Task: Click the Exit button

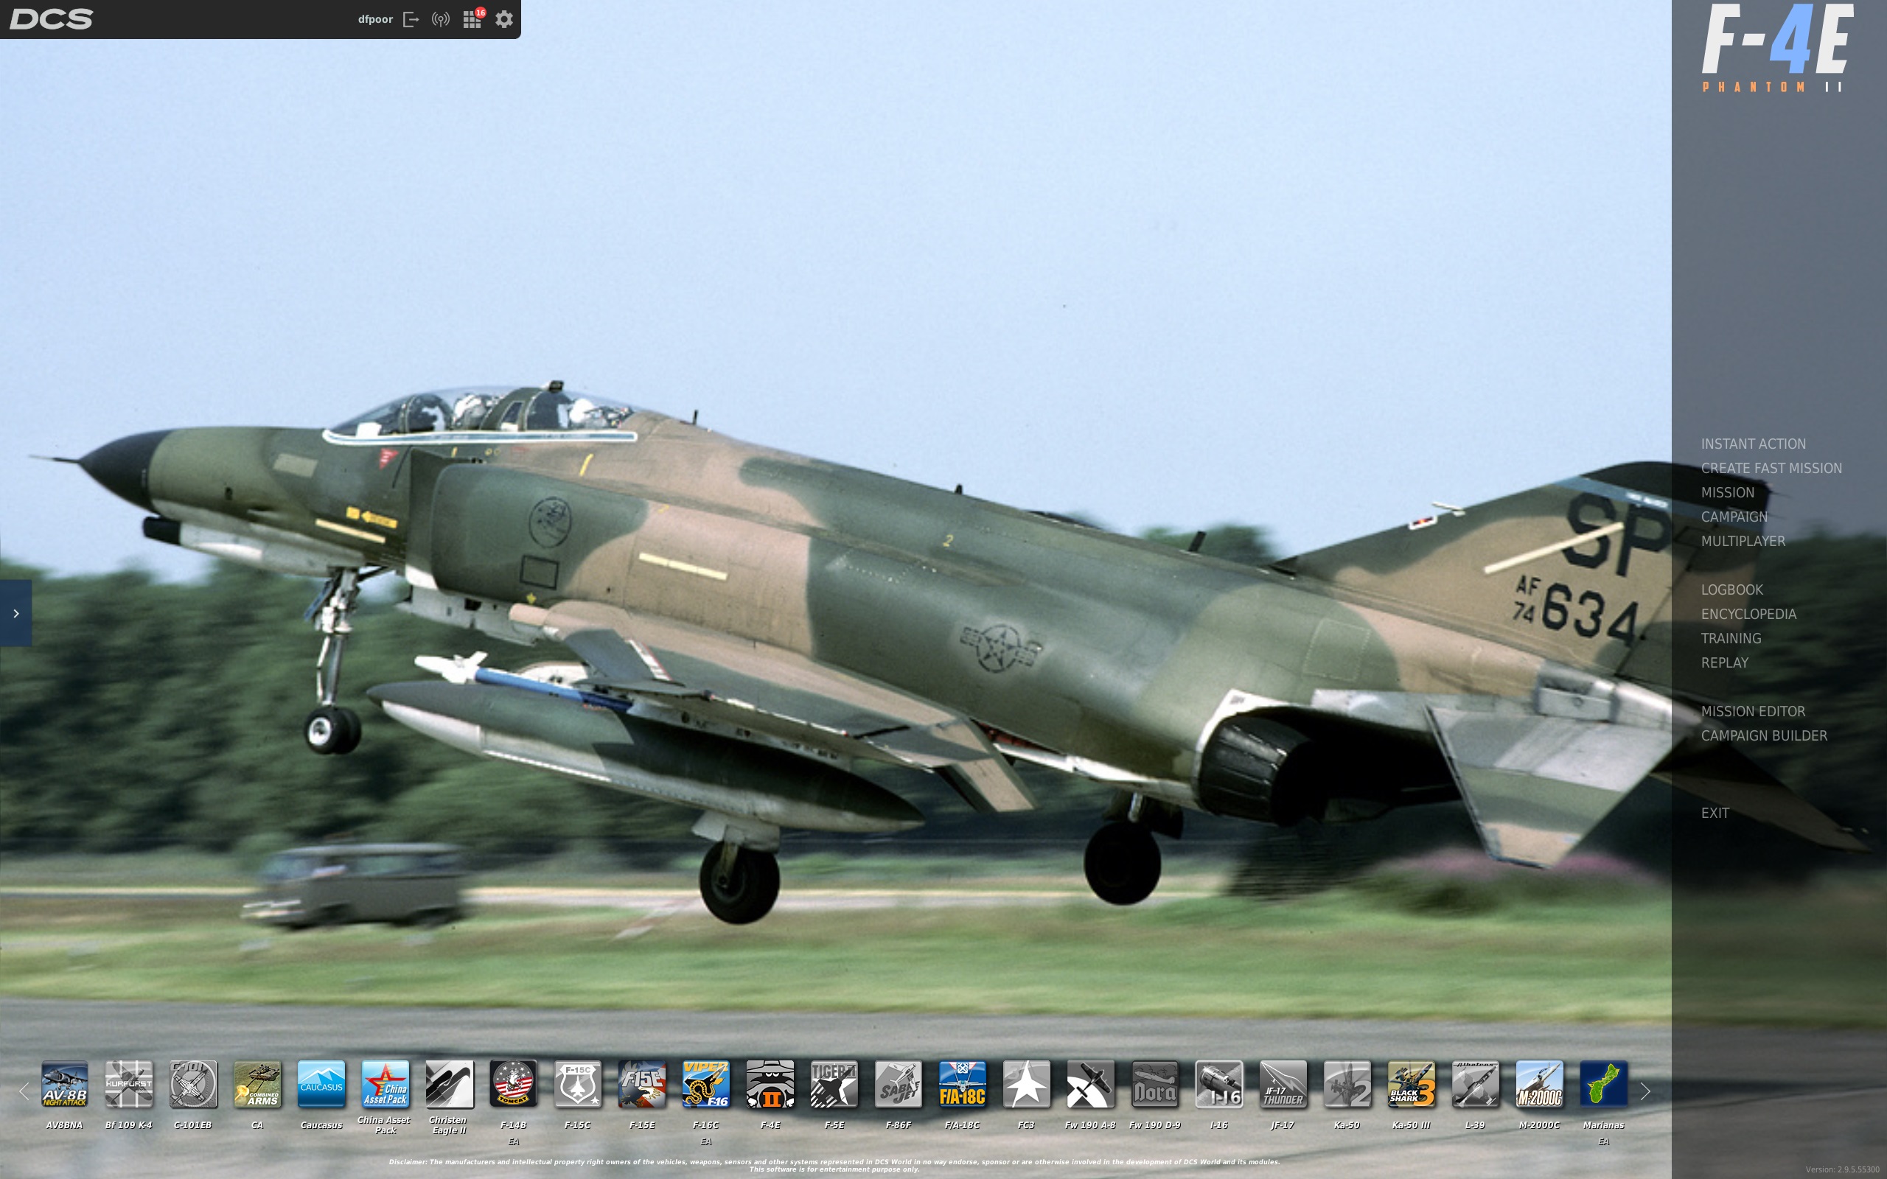Action: coord(1715,814)
